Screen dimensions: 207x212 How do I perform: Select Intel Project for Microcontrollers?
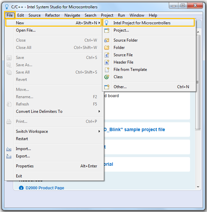click(x=149, y=23)
